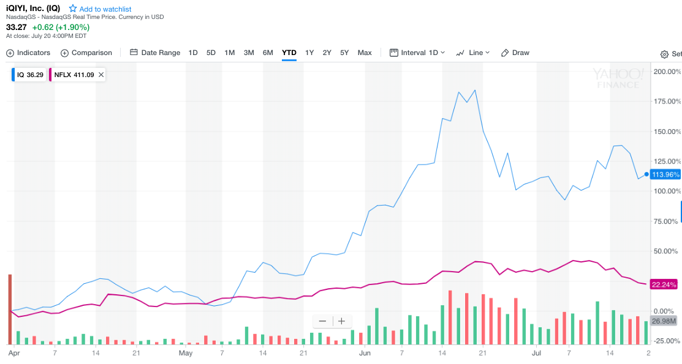Click the Add to watchlist link

tap(105, 9)
